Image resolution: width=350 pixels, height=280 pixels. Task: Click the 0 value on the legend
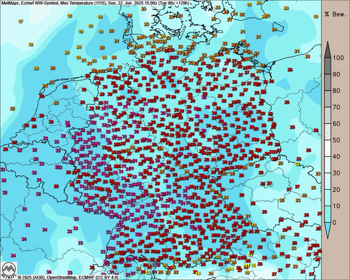click(335, 222)
